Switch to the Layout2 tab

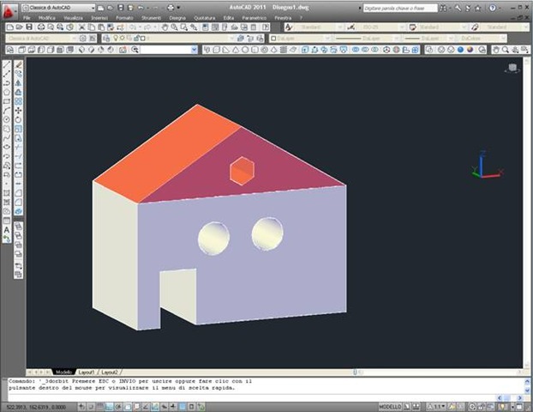(x=109, y=373)
